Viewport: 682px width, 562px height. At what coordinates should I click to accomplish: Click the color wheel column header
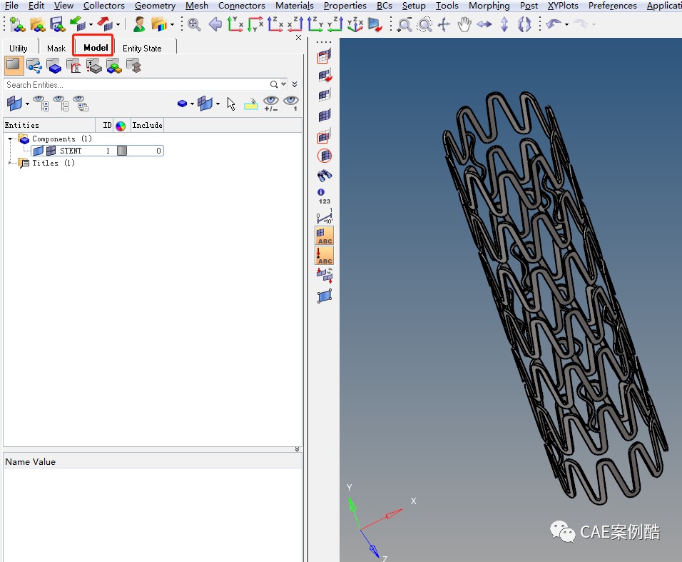point(121,126)
